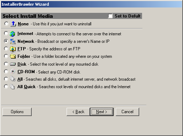Image resolution: width=183 pixels, height=136 pixels.
Task: Open the Options button
Action: click(17, 112)
